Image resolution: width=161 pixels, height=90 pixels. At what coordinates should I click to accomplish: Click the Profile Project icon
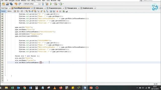[x=61, y=4]
